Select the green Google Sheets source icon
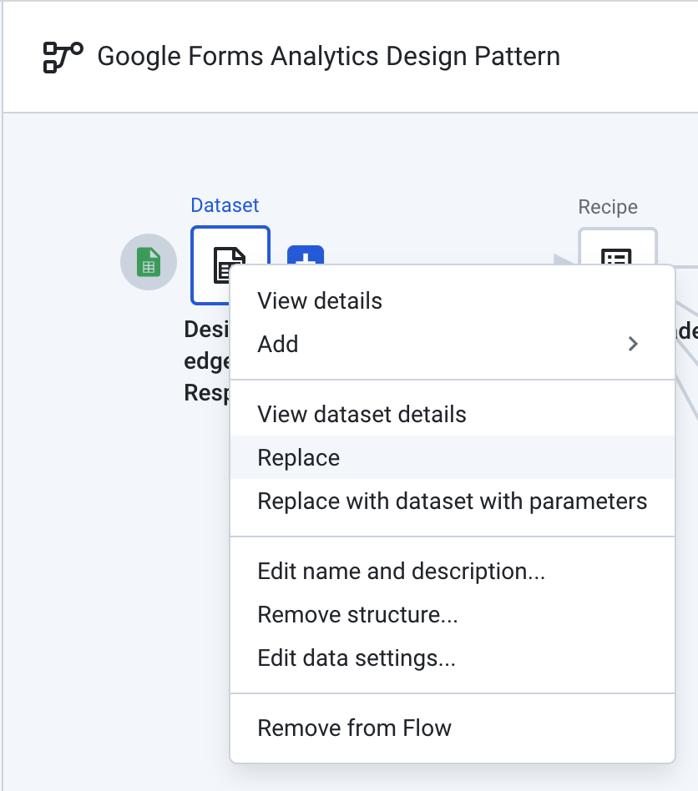Image resolution: width=698 pixels, height=791 pixels. 148,262
